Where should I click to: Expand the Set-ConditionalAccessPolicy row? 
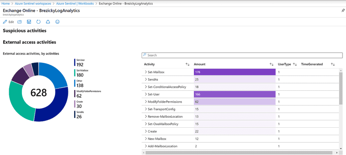click(146, 87)
